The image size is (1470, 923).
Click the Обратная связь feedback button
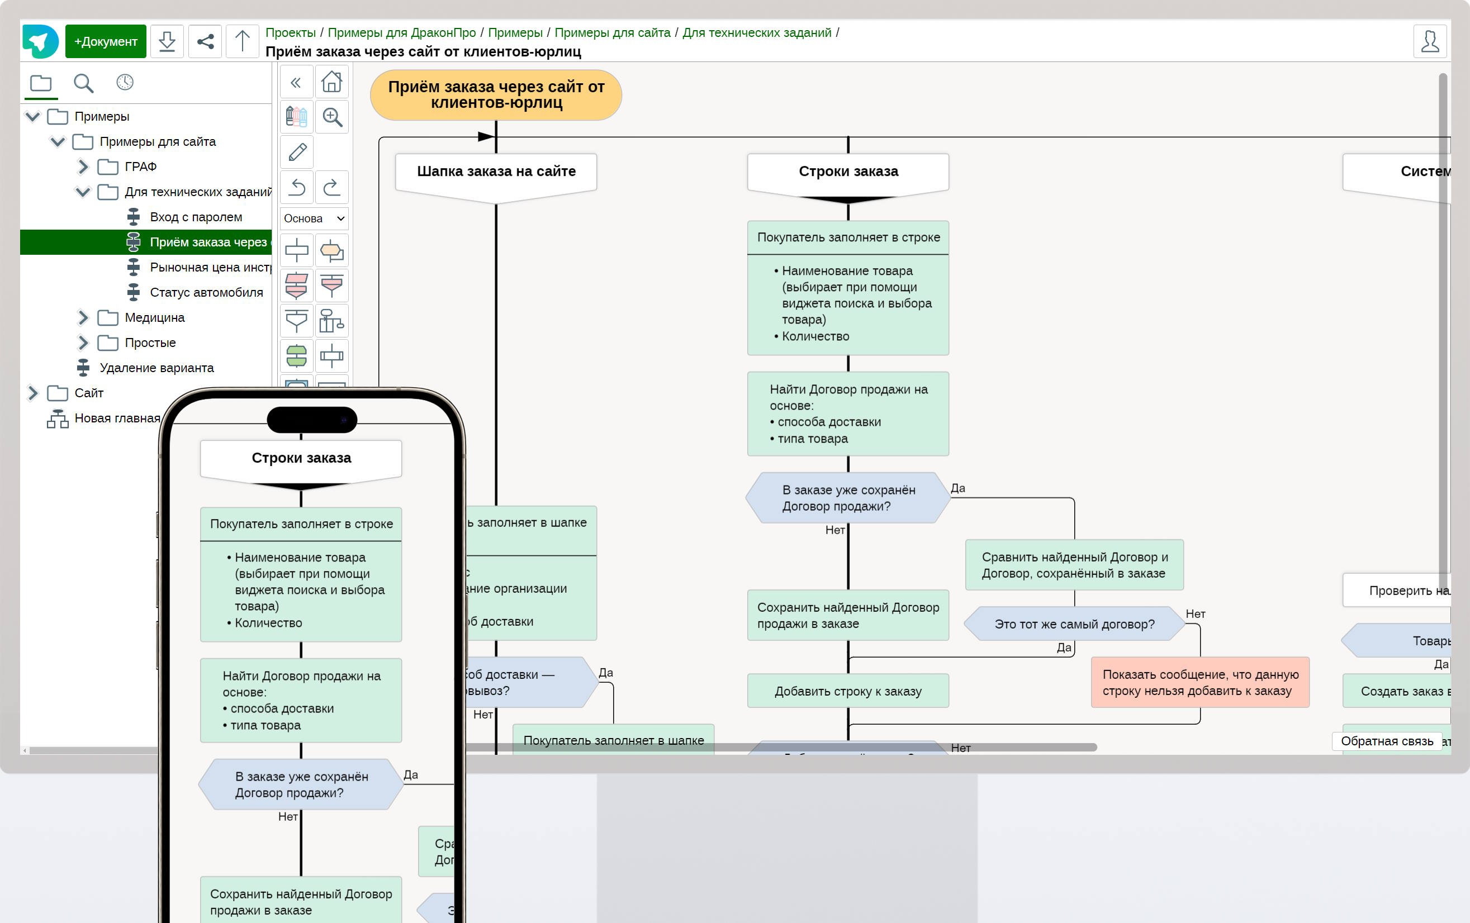coord(1387,741)
